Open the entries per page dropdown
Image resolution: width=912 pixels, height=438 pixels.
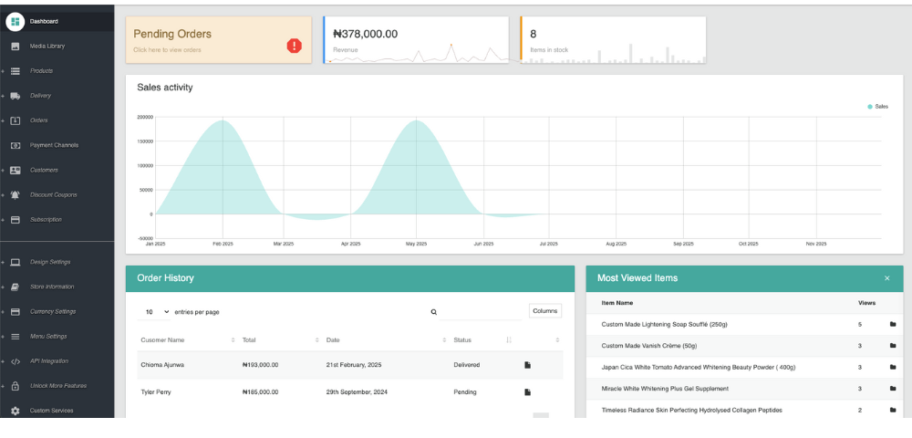pyautogui.click(x=154, y=312)
